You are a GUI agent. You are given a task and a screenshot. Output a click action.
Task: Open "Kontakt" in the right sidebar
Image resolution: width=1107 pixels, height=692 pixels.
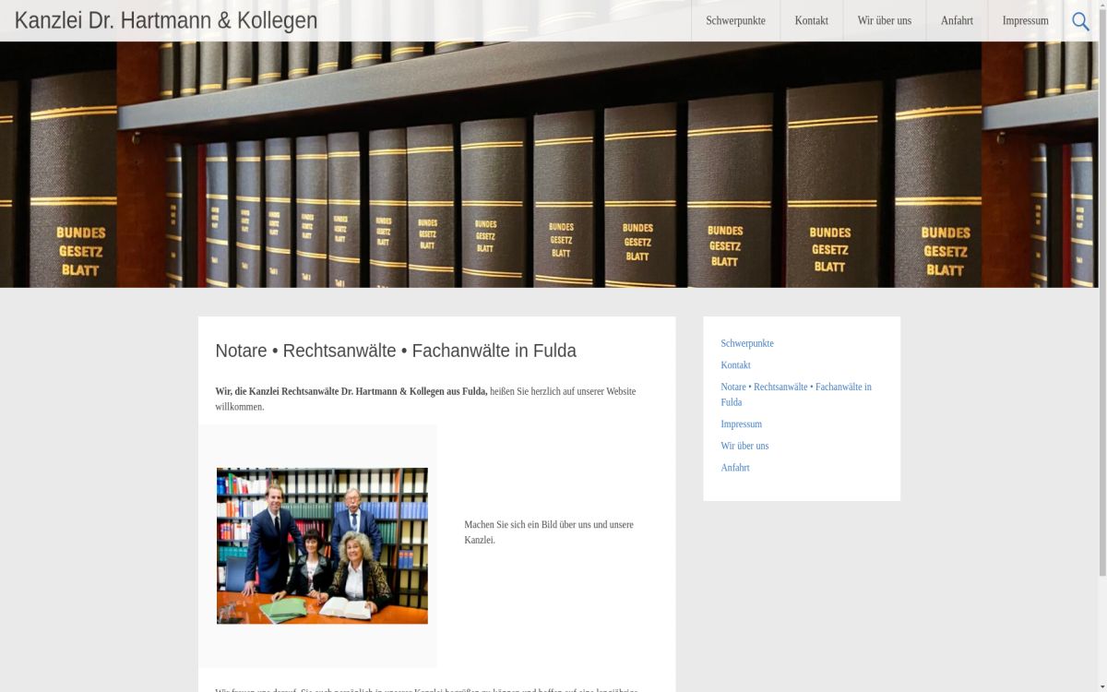point(735,364)
